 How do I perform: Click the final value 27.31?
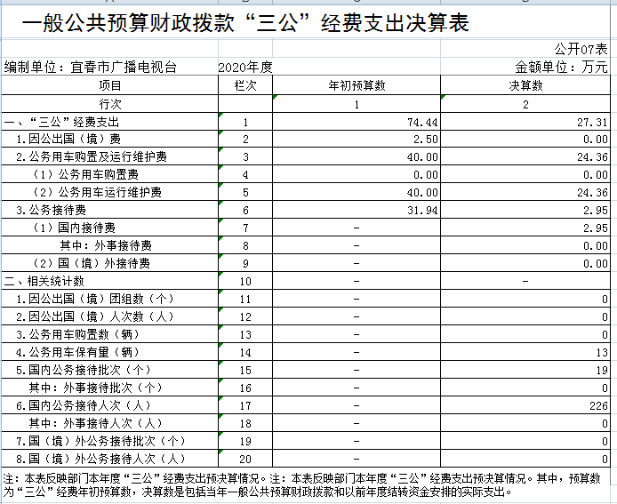click(592, 123)
